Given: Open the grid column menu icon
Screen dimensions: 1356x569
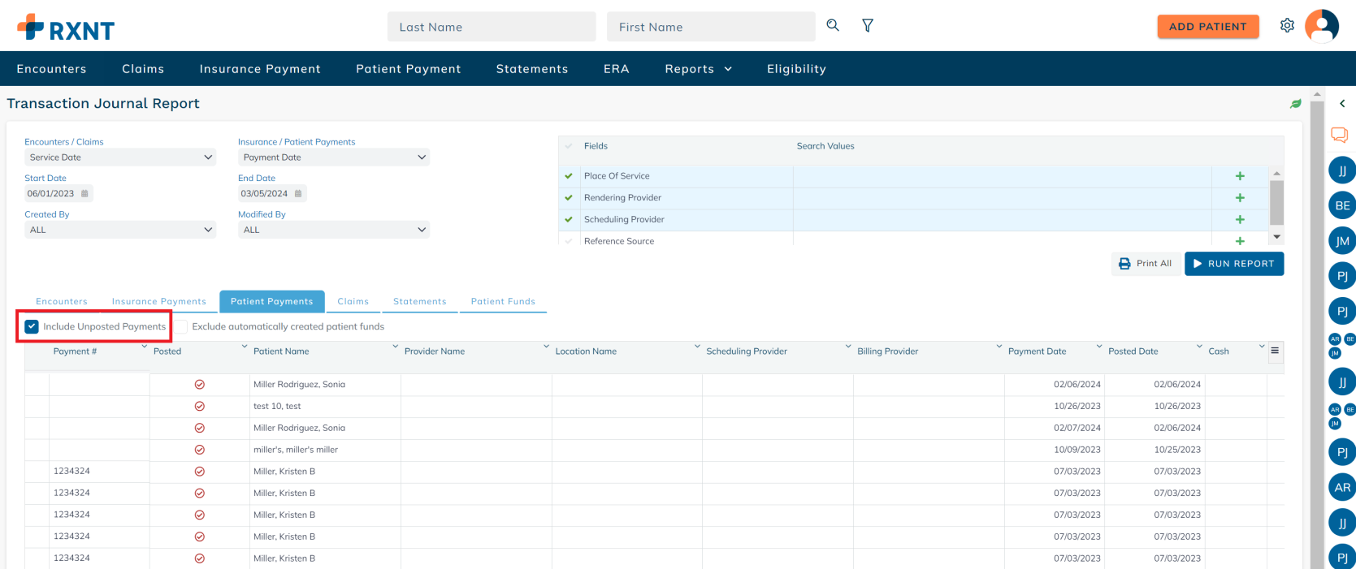Looking at the screenshot, I should click(1275, 351).
